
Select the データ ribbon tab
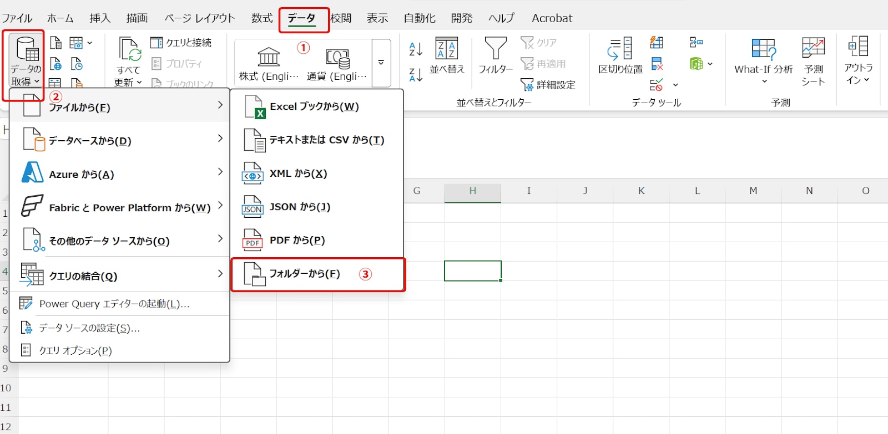(x=302, y=18)
